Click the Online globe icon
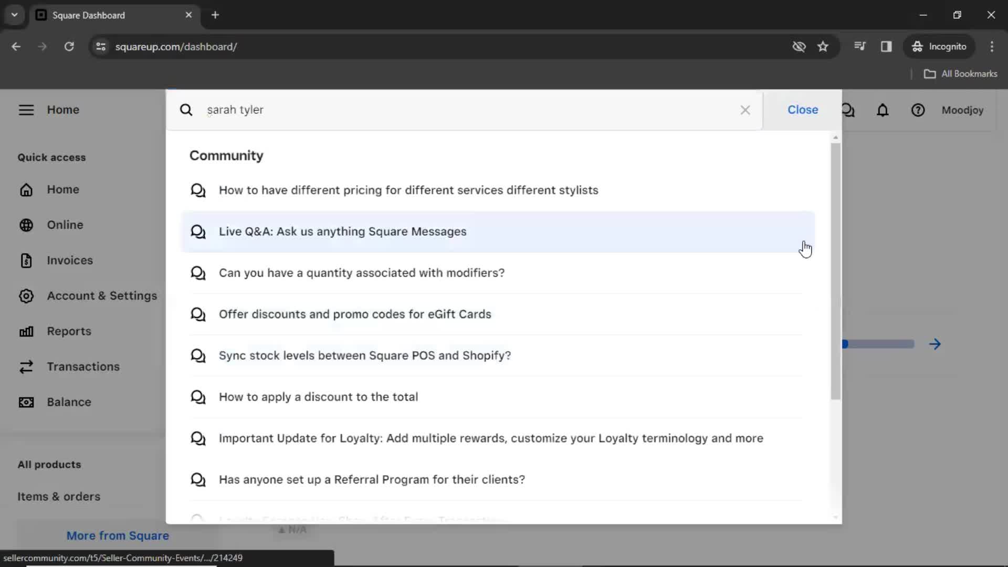1008x567 pixels. click(26, 225)
